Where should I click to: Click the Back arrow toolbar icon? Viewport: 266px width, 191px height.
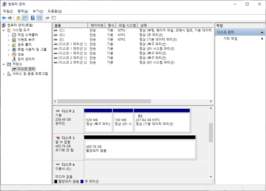4,18
